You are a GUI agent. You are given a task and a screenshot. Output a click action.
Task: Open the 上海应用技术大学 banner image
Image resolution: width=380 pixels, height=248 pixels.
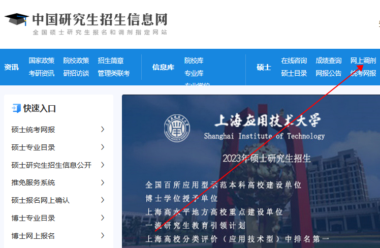[251, 171]
